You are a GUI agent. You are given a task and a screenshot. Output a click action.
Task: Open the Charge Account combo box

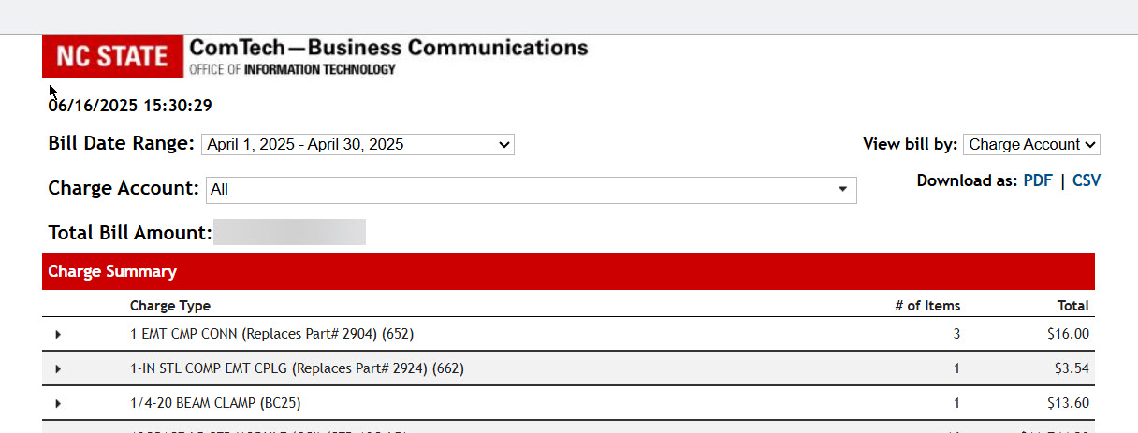[531, 190]
